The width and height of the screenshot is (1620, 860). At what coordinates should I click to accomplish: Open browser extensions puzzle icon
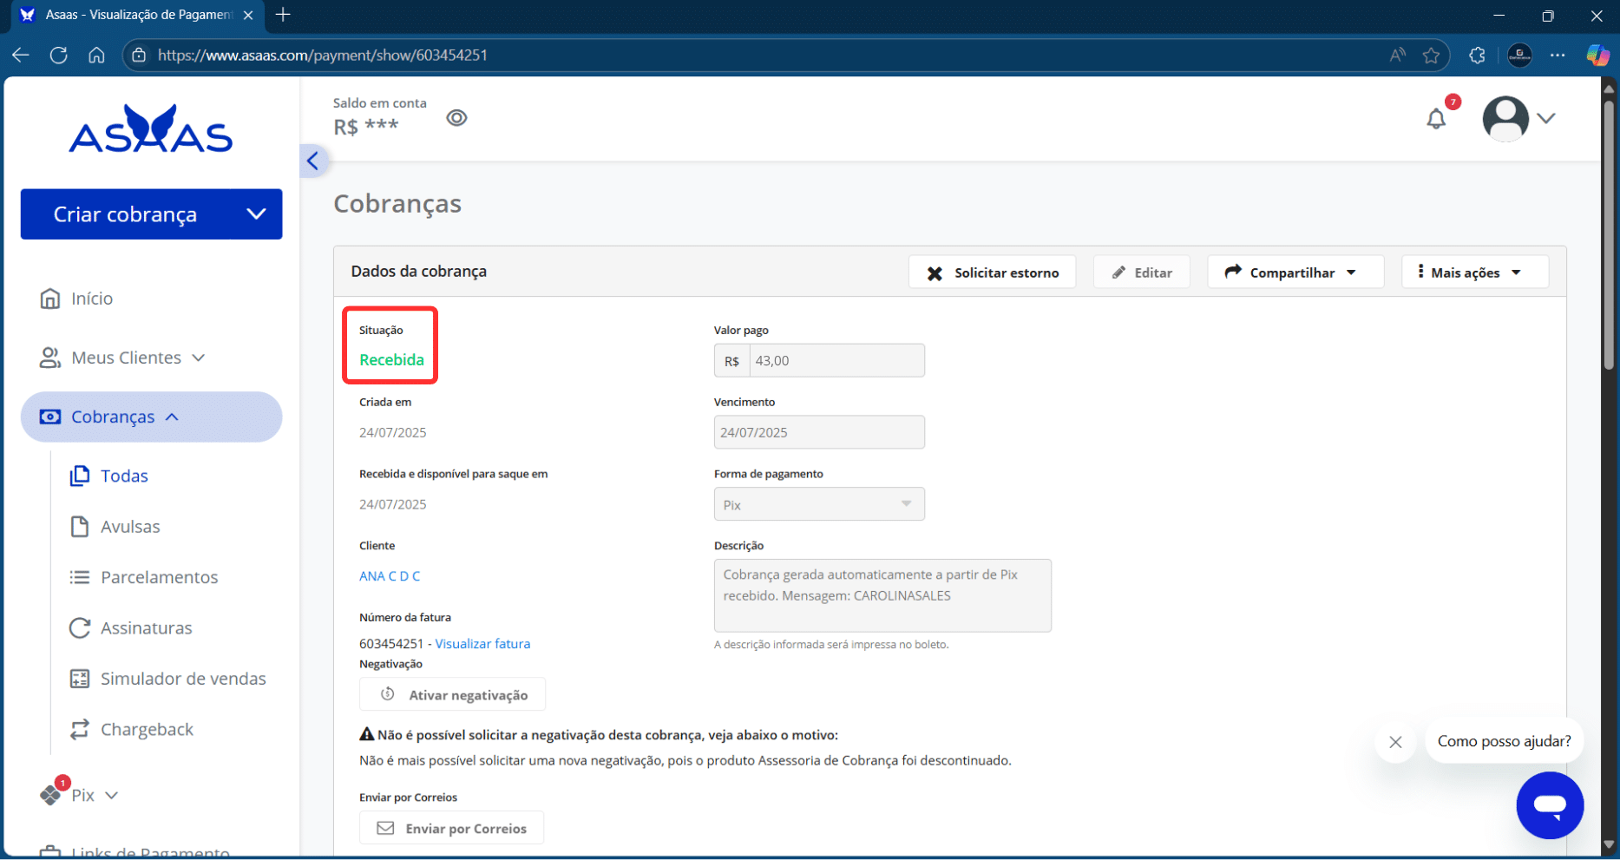1477,56
